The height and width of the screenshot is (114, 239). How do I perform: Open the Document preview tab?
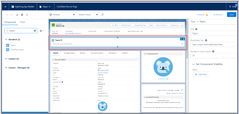point(97,53)
